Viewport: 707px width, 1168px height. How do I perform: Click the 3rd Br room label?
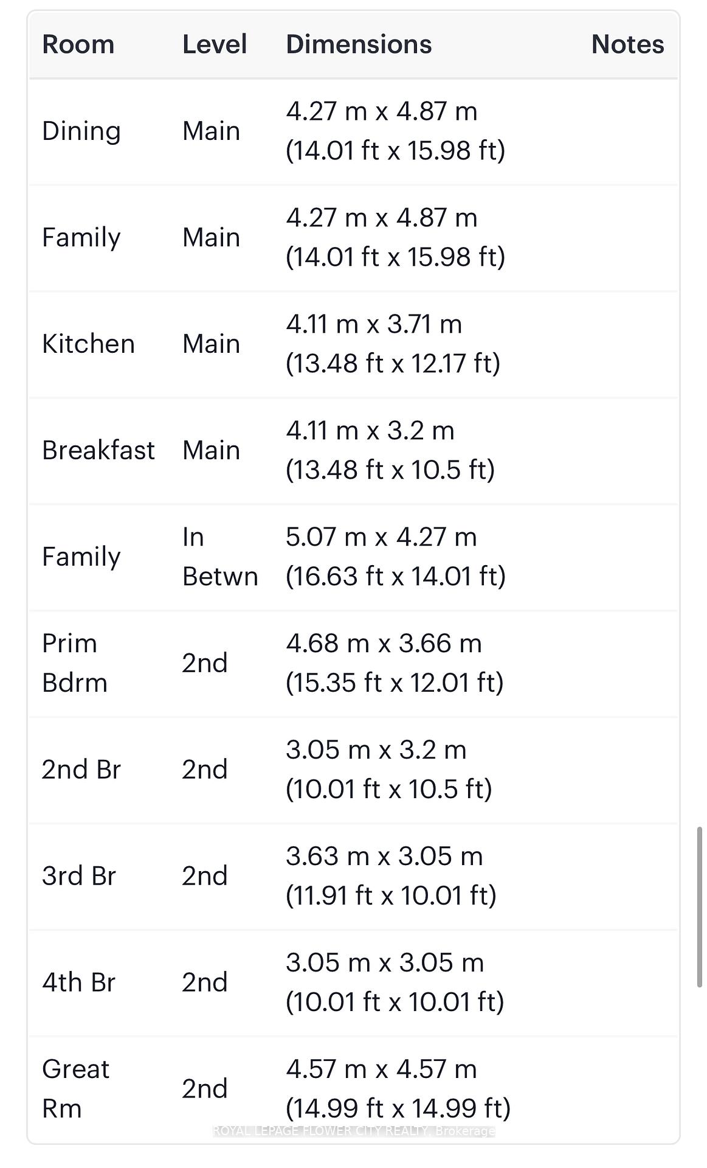point(78,876)
